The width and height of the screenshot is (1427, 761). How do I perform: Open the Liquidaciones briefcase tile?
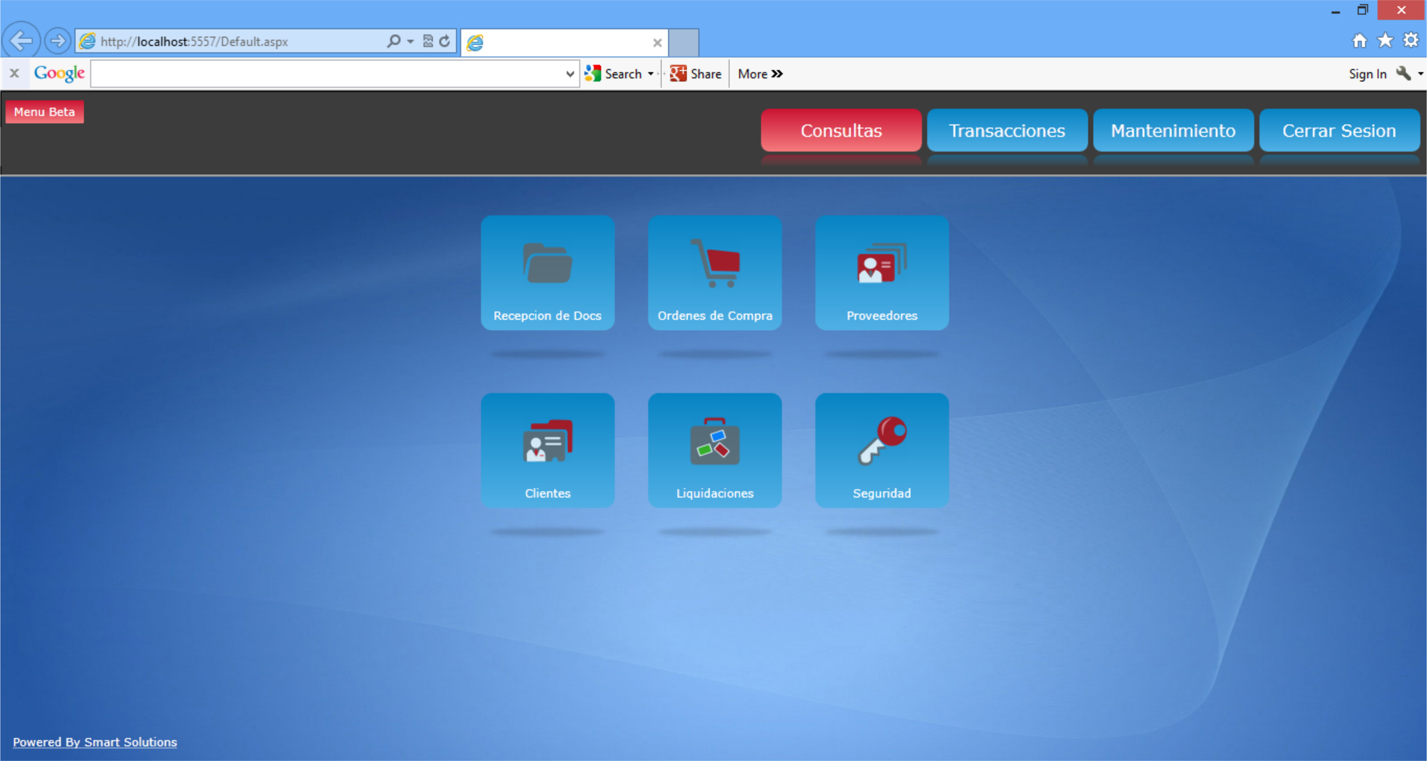715,450
